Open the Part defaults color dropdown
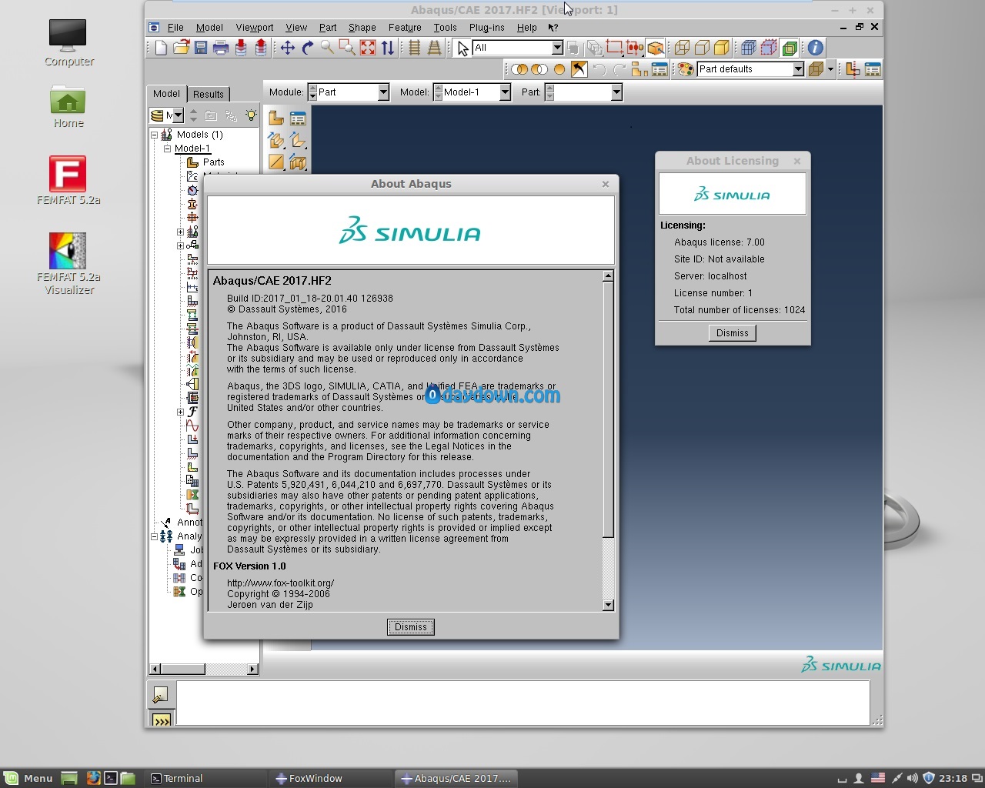985x788 pixels. (798, 69)
